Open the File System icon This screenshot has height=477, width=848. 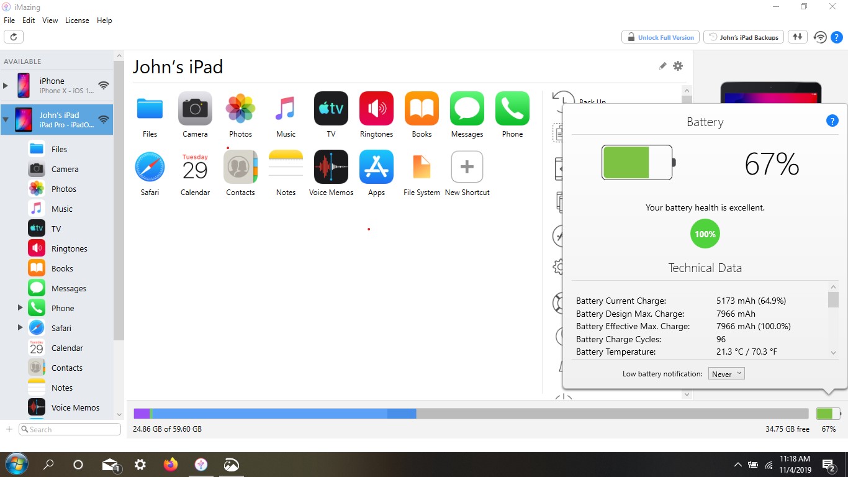[x=422, y=167]
